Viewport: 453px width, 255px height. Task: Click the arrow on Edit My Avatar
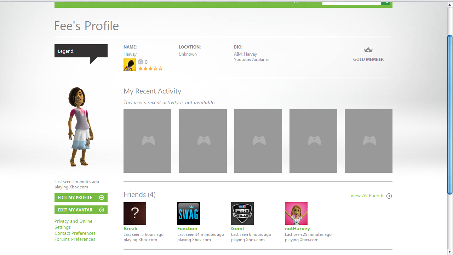[102, 210]
